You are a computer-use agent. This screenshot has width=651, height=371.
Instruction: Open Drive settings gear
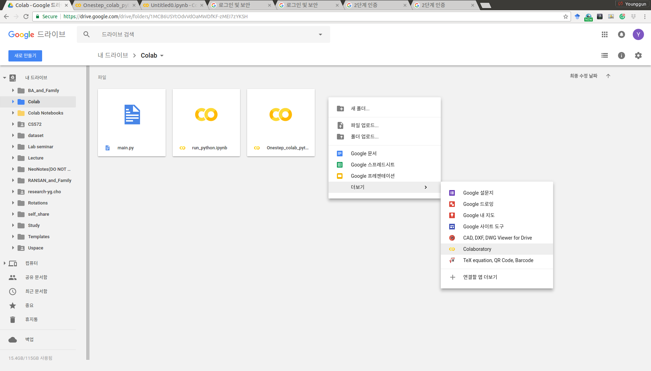coord(638,56)
